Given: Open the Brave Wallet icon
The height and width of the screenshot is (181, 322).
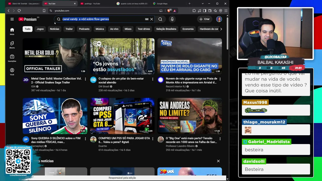Looking at the screenshot, I should 210,11.
